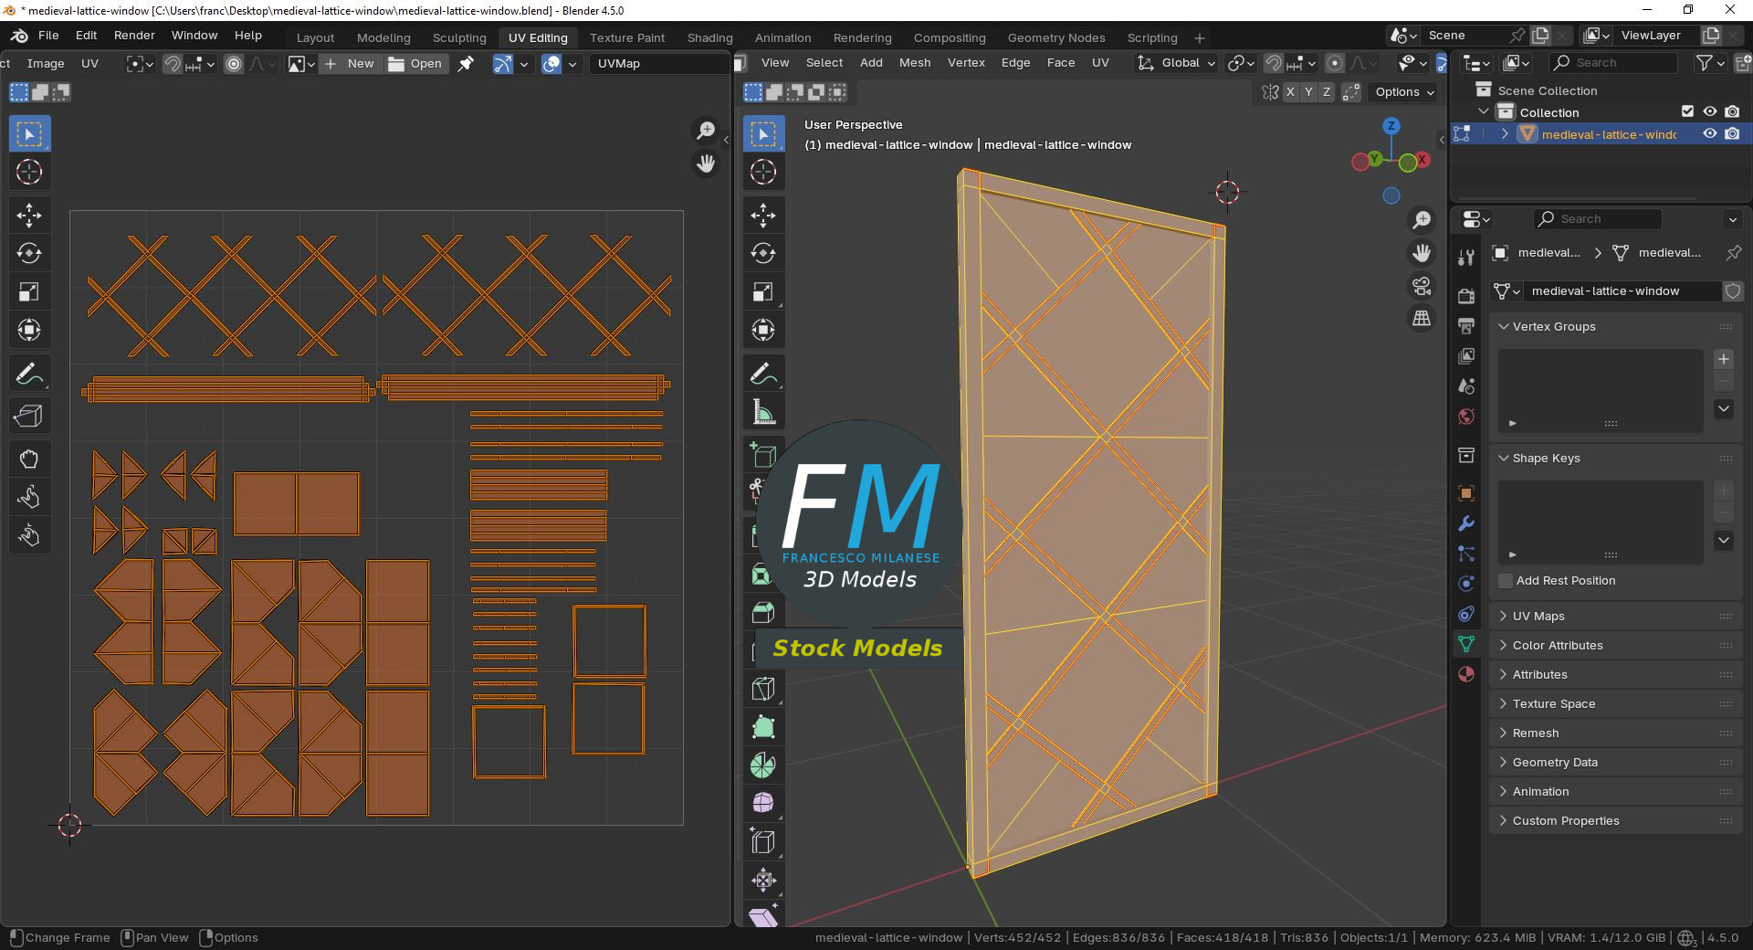The height and width of the screenshot is (950, 1753).
Task: Select the Move tool in 3D viewport
Action: (763, 216)
